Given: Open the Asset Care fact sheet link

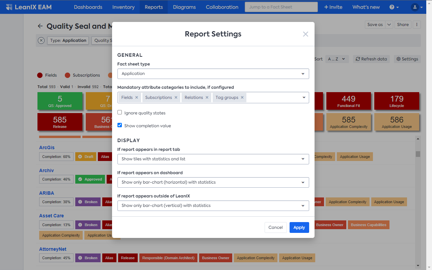Looking at the screenshot, I should pyautogui.click(x=52, y=216).
